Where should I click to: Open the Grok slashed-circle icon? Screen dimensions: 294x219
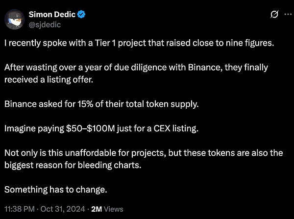pos(274,14)
